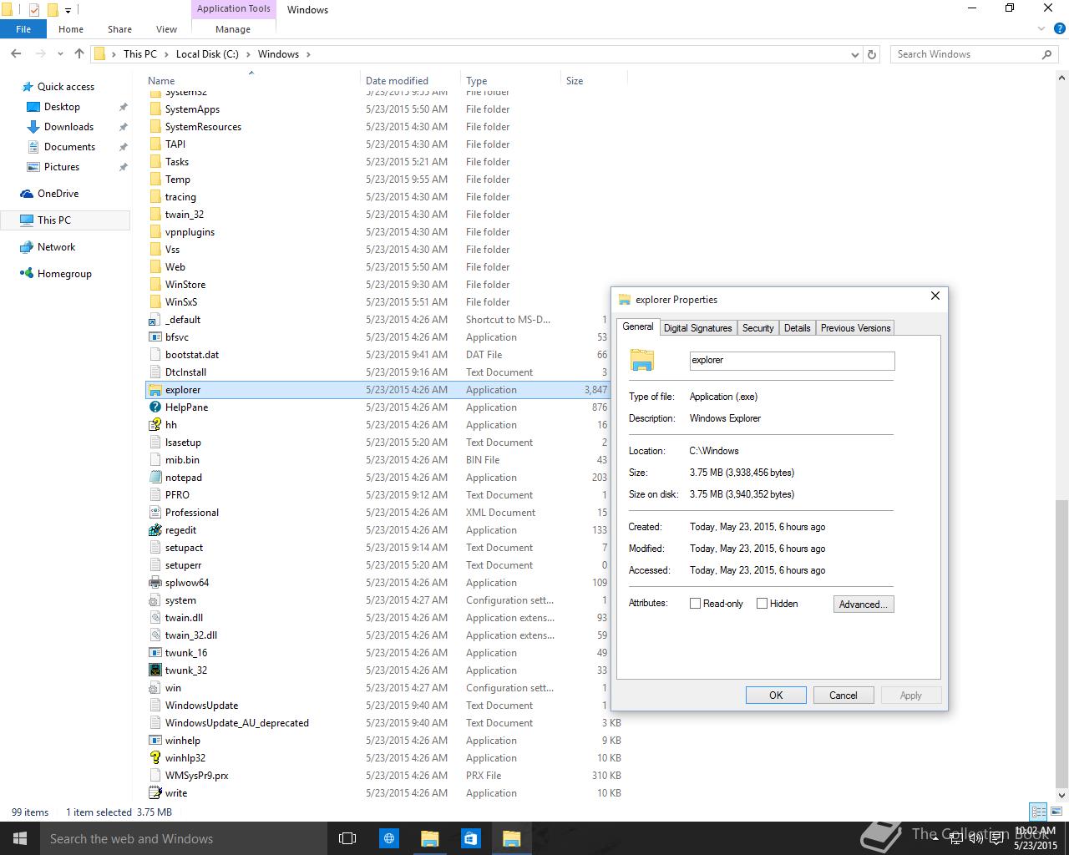Click the HelpPane help icon
1069x855 pixels.
155,407
